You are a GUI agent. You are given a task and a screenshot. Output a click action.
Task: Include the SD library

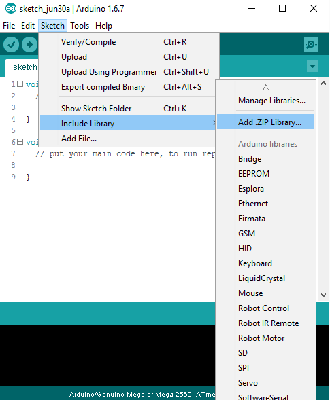pyautogui.click(x=265, y=353)
